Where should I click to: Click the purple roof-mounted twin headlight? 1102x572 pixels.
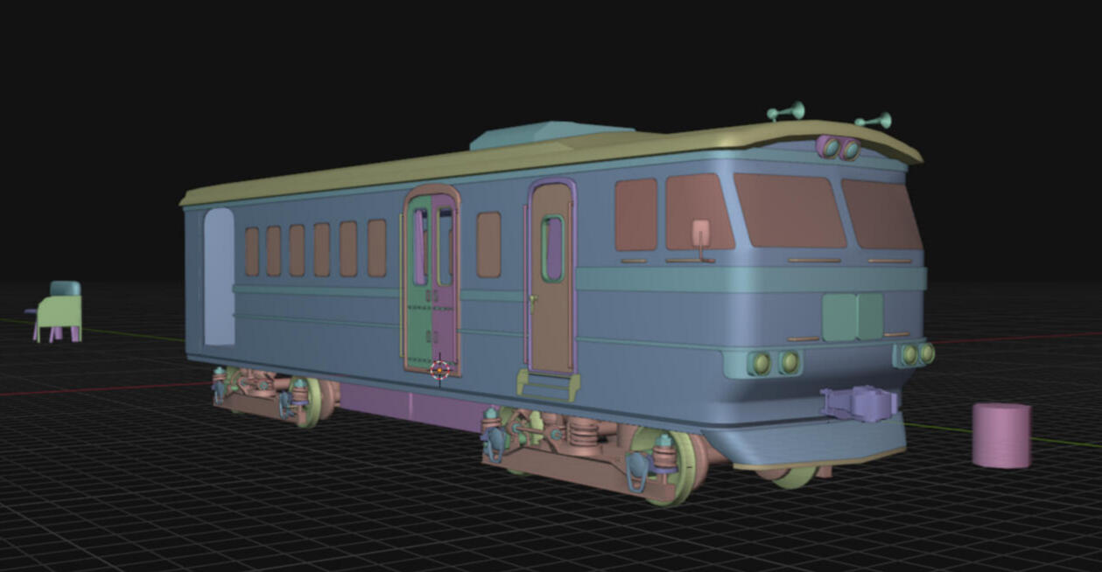[x=839, y=148]
